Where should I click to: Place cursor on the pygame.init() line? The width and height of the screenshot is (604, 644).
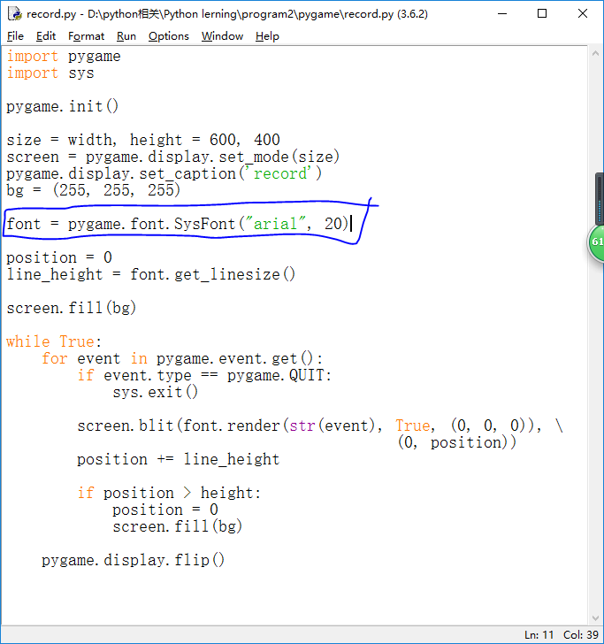62,106
